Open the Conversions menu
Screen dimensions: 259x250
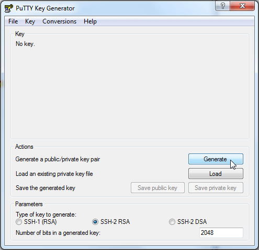tap(59, 21)
